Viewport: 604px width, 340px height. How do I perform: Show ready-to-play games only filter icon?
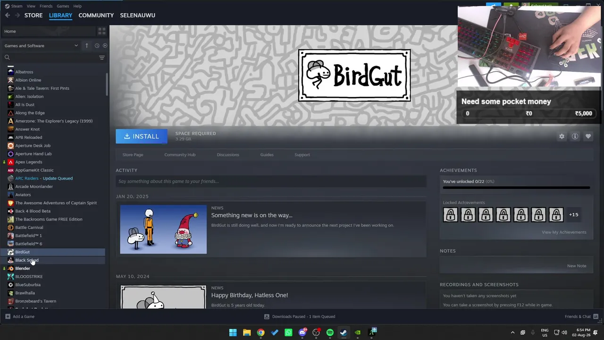pos(105,46)
